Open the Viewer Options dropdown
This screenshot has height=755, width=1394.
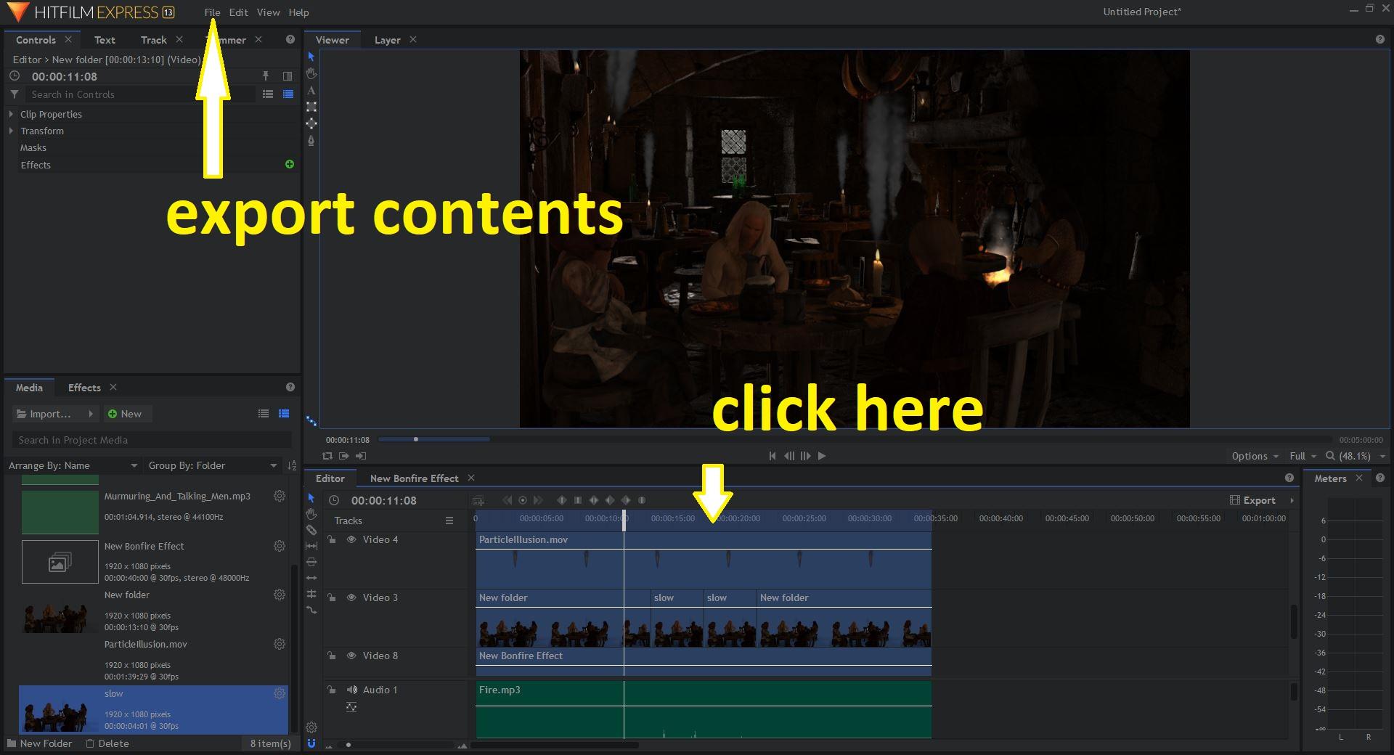coord(1255,456)
